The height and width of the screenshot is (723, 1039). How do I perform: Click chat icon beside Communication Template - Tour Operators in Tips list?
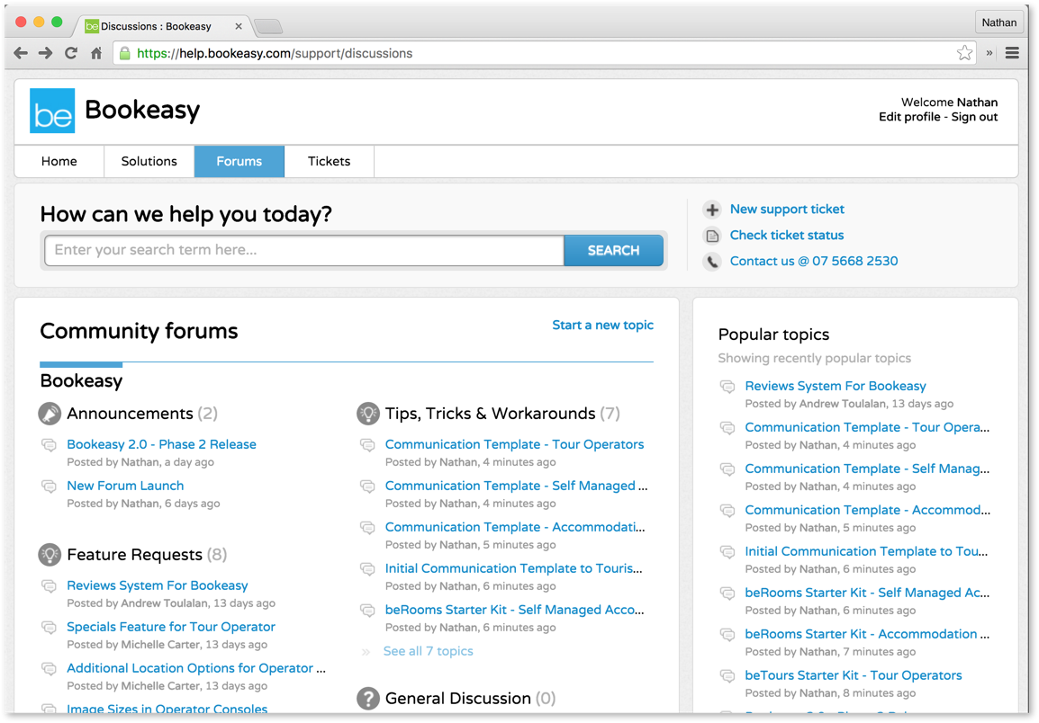point(367,445)
